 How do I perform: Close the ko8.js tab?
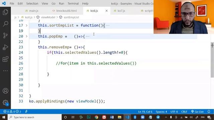pos(107,11)
